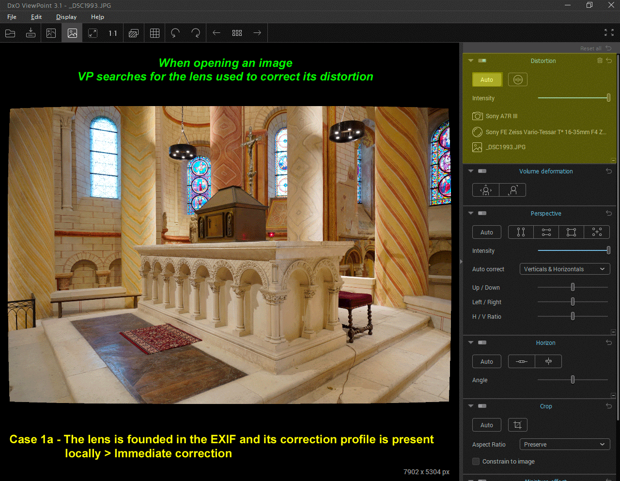Click Auto button in Horizon

tap(487, 362)
